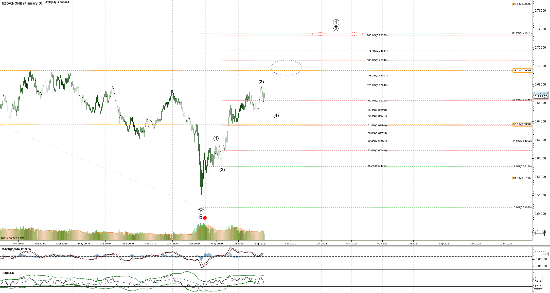Click the orange 23.6%(0.76709) level tag
Viewport: 550px width, 293px height.
[x=522, y=4]
